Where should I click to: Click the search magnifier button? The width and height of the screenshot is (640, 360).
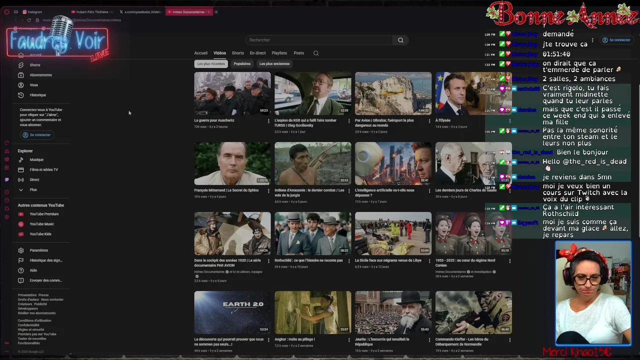pos(400,40)
